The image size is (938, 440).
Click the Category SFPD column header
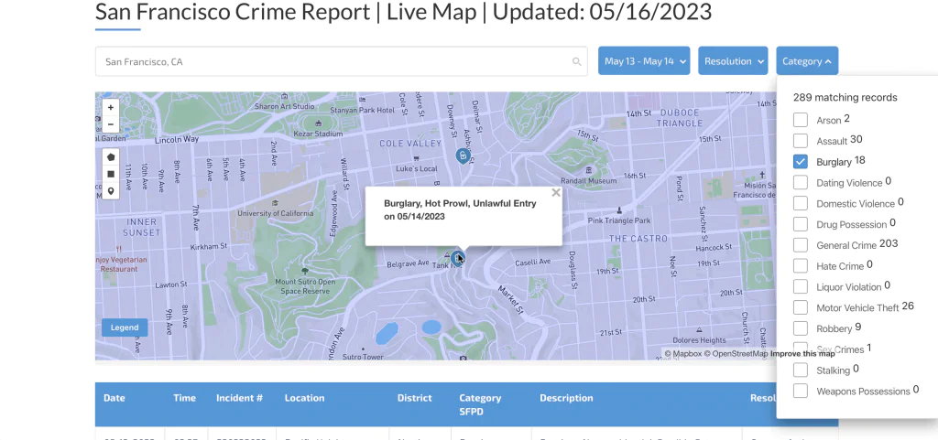[480, 404]
